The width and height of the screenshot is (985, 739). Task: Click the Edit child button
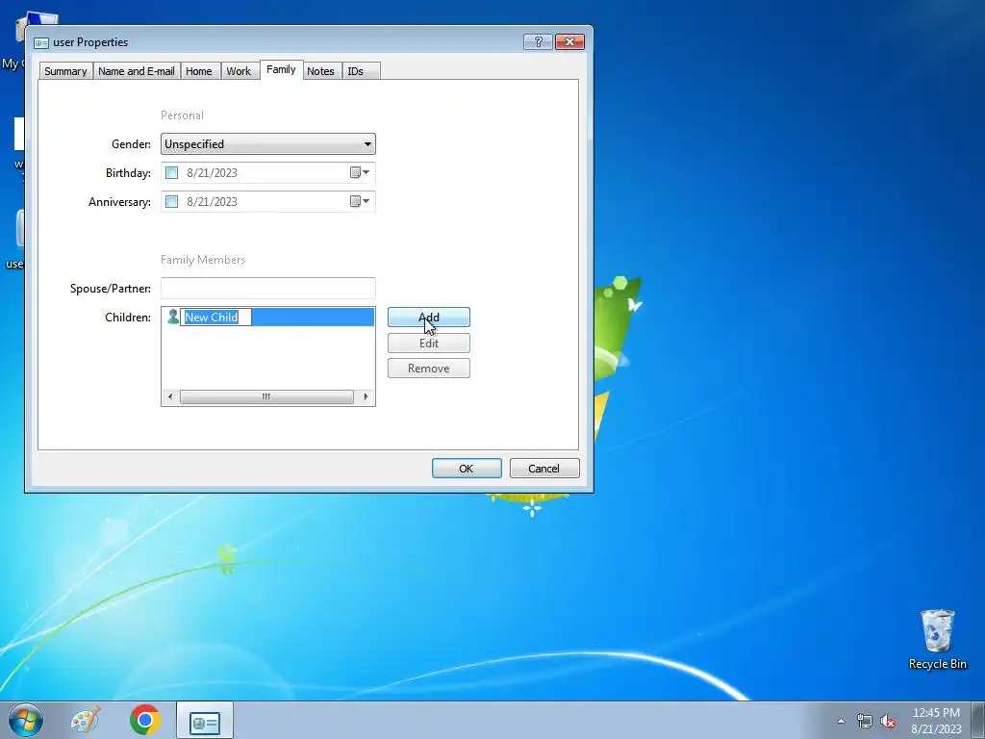click(x=428, y=344)
